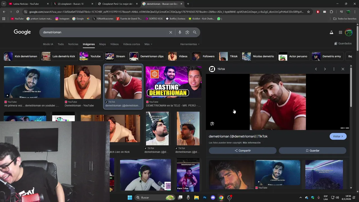Show next image in preview panel
Viewport: 359px width, 202px height.
(x=325, y=69)
